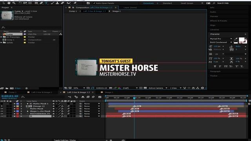This screenshot has height=141, width=251.
Task: Toggle visibility of layer 6
Action: (x=2, y=116)
